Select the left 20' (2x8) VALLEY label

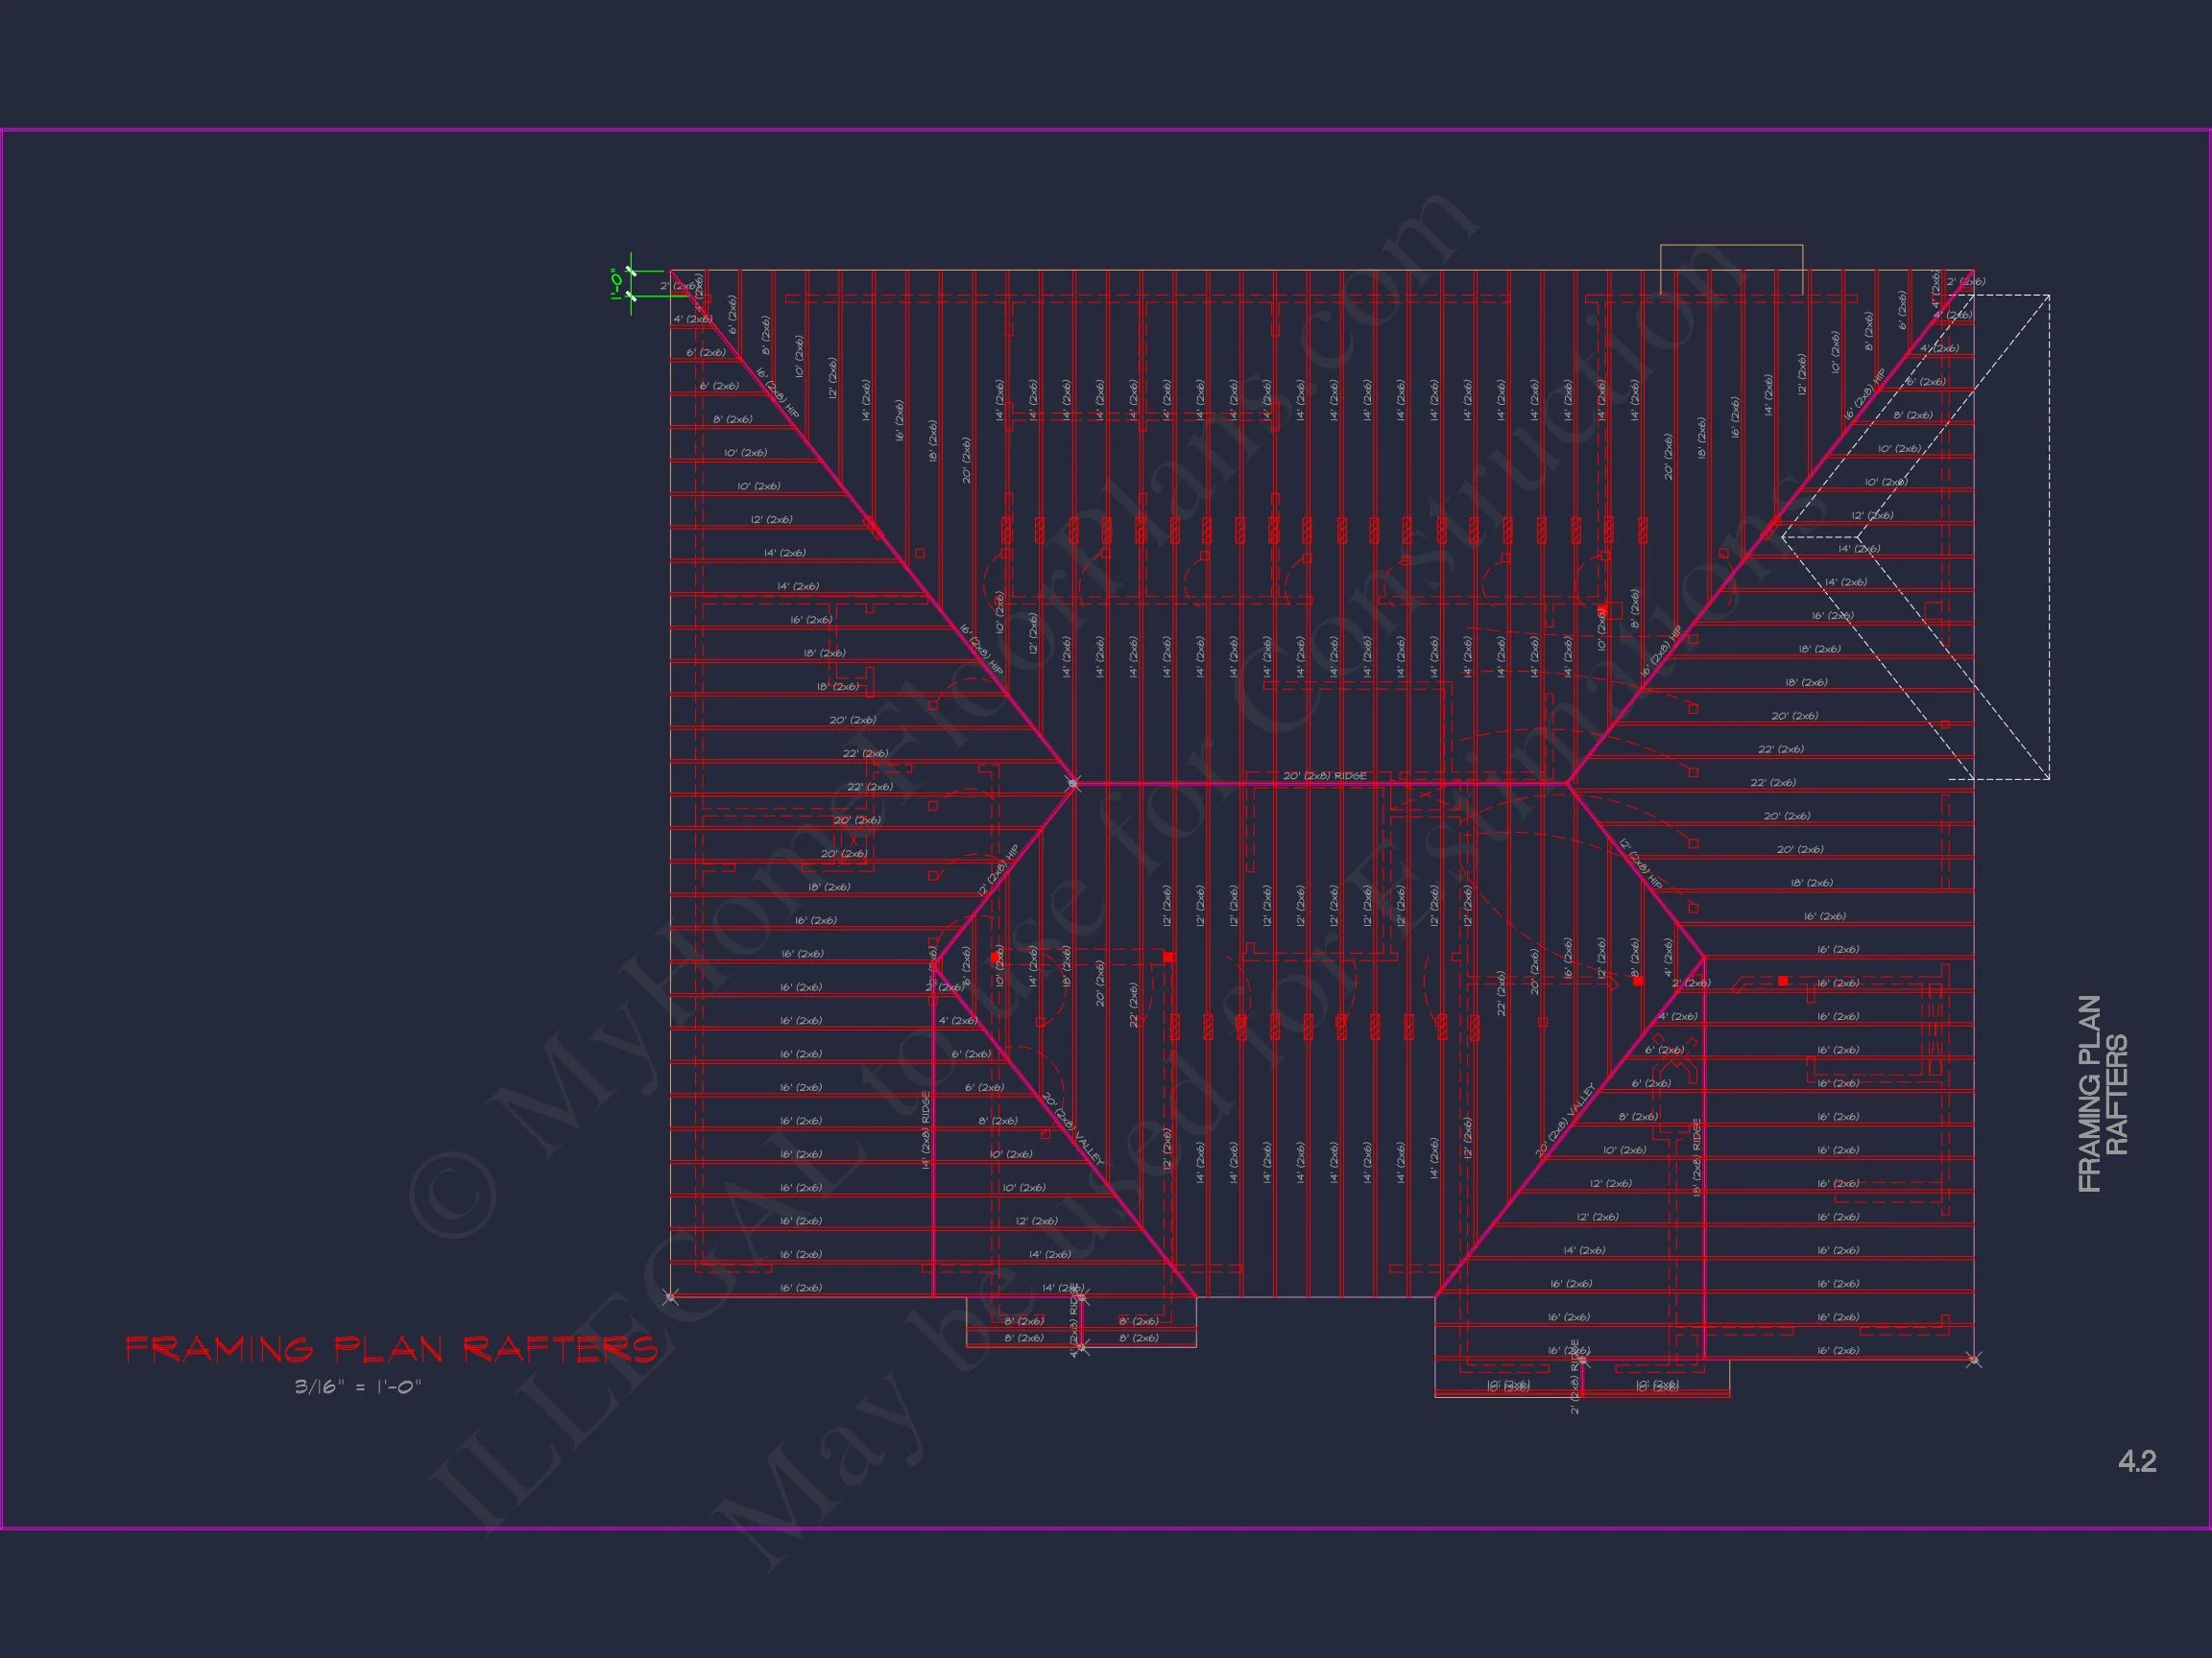[1073, 1129]
